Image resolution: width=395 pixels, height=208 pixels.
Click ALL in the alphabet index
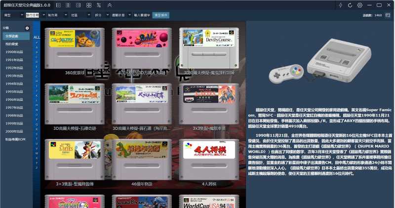click(37, 37)
